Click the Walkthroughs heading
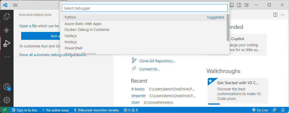 (x=224, y=71)
